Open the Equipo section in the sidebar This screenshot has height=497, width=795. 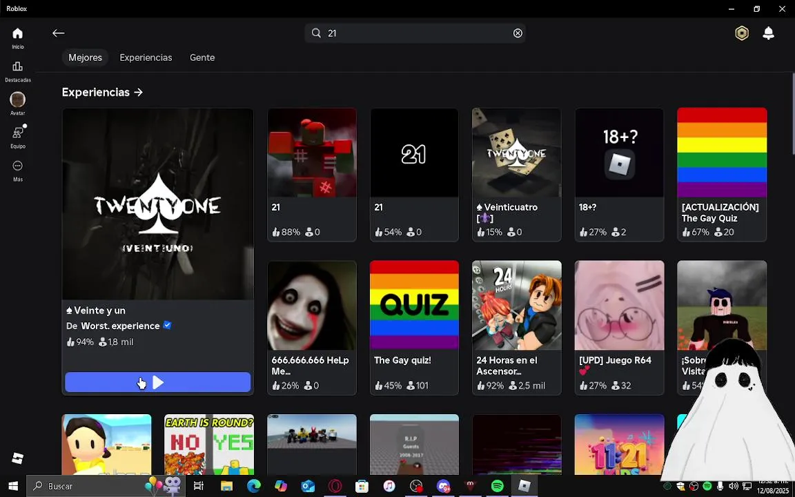click(18, 137)
